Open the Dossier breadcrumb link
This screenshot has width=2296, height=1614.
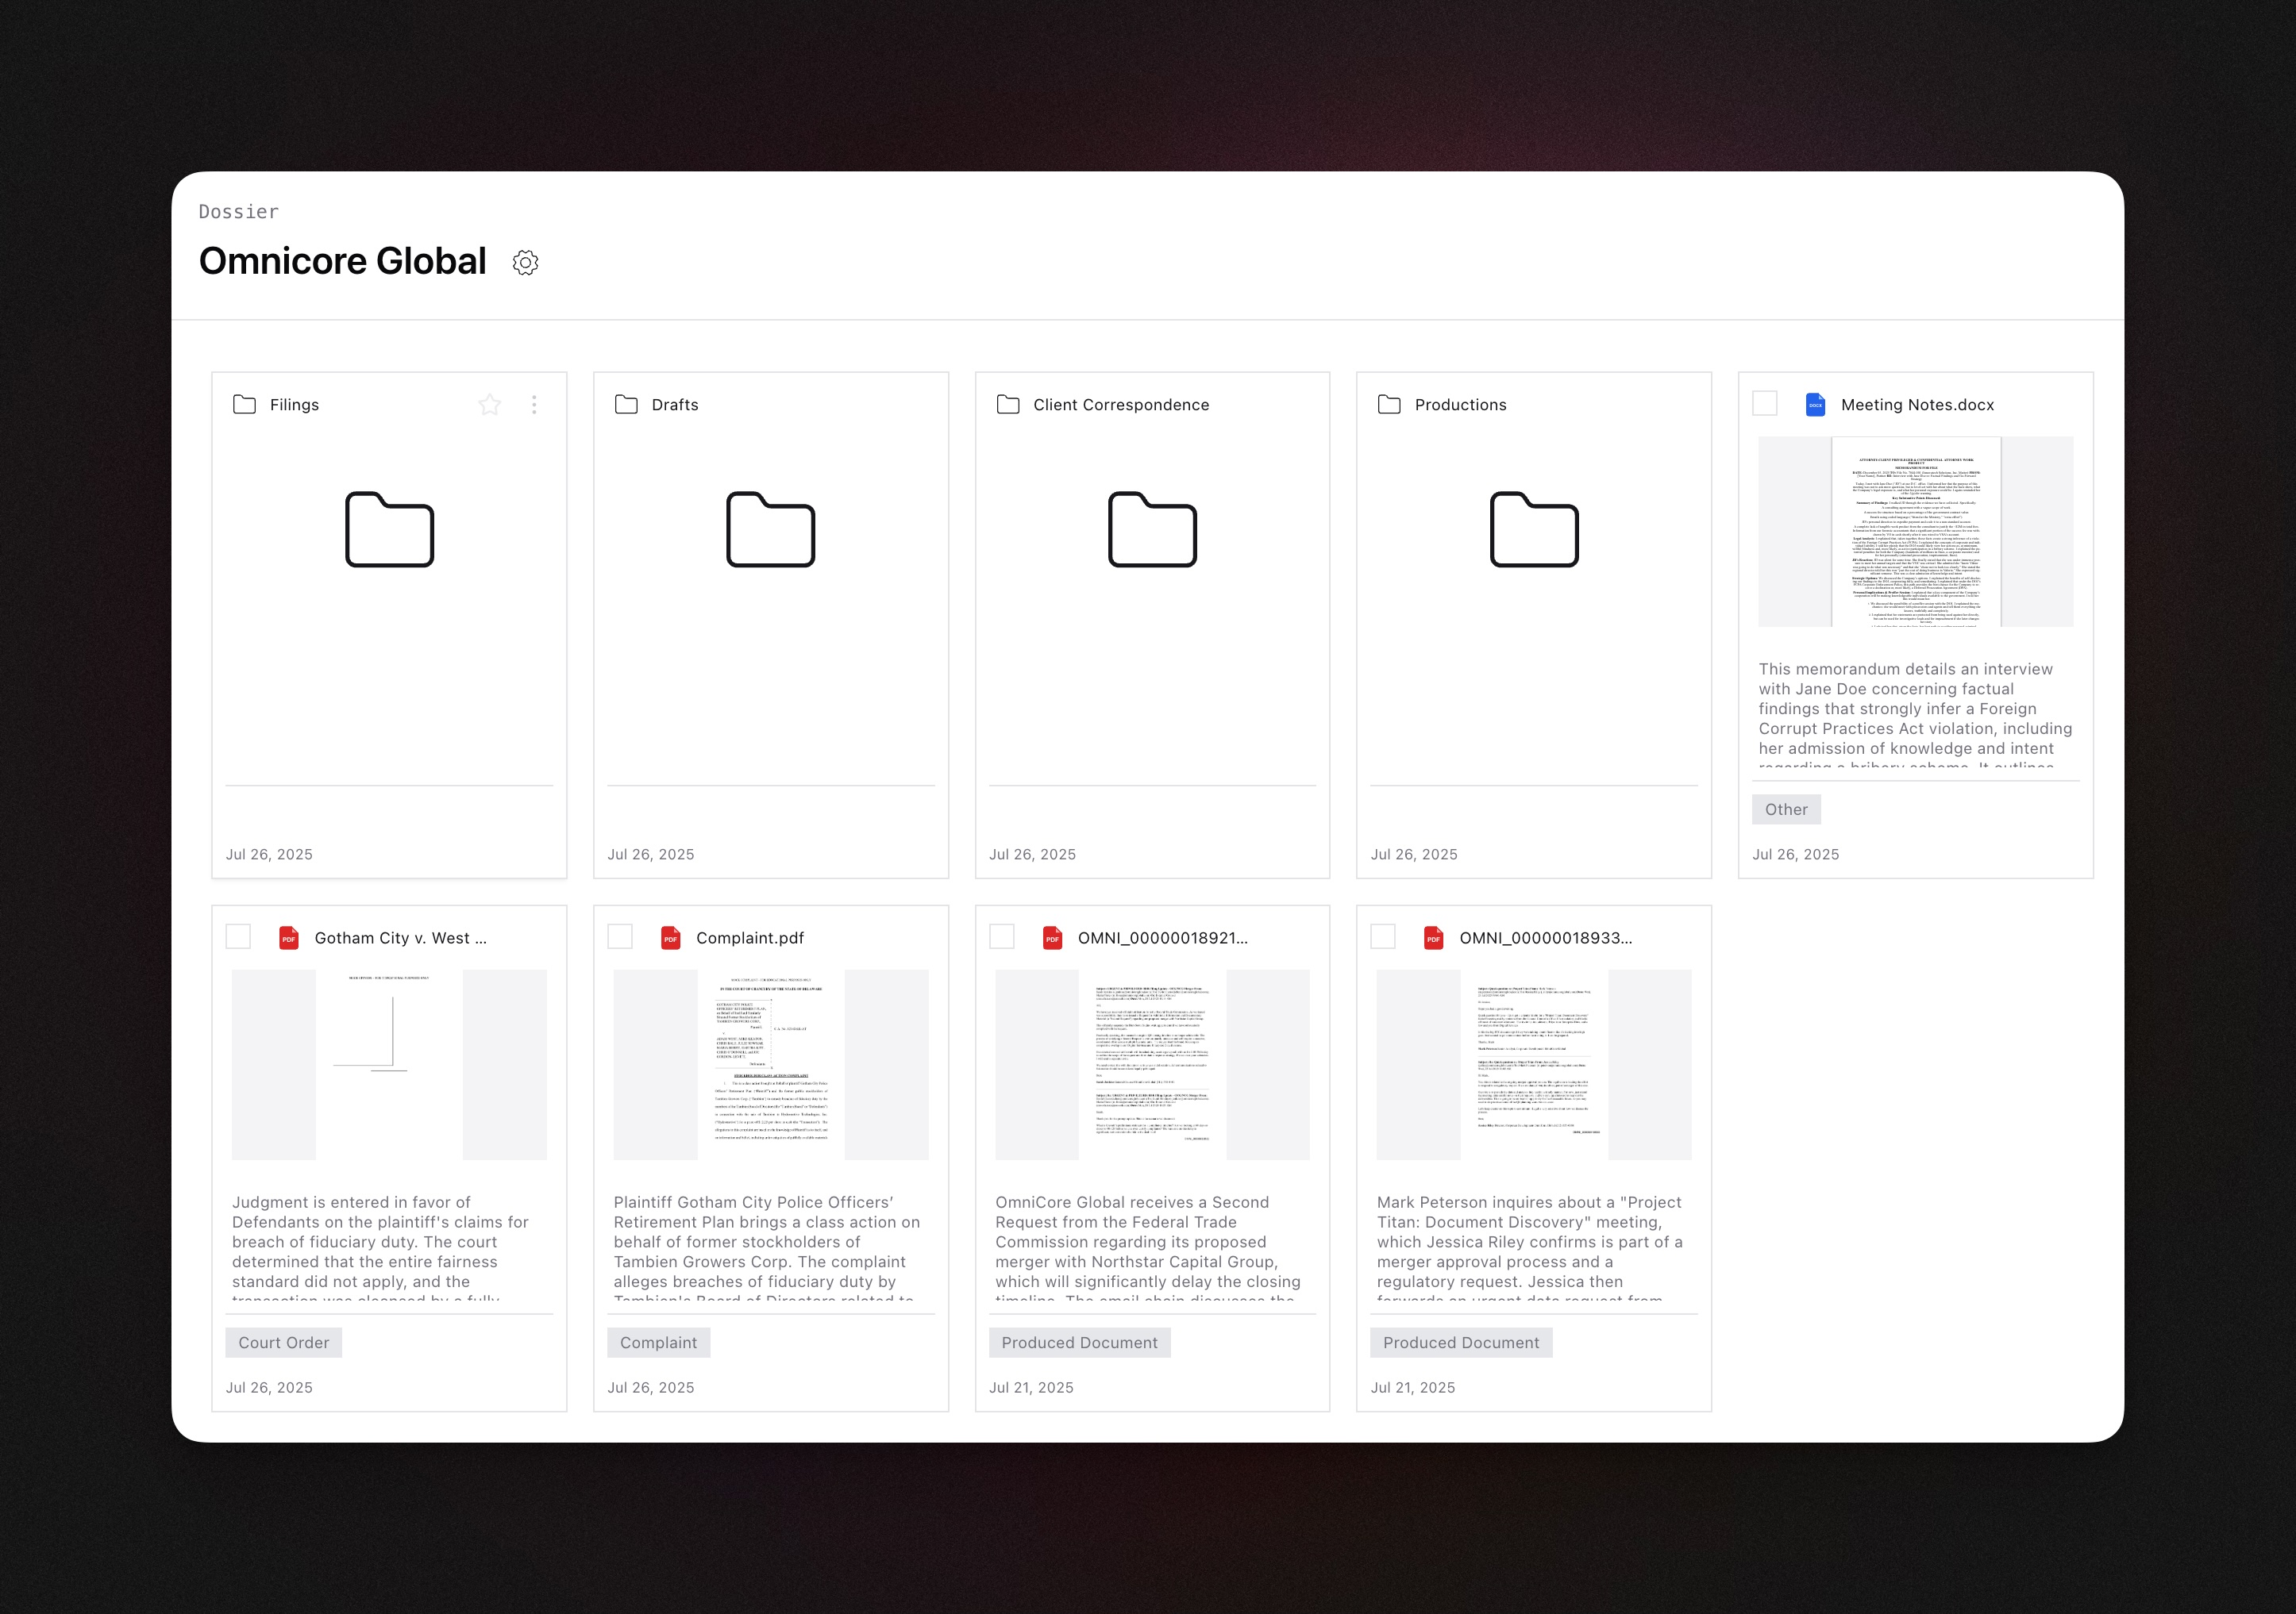tap(238, 212)
